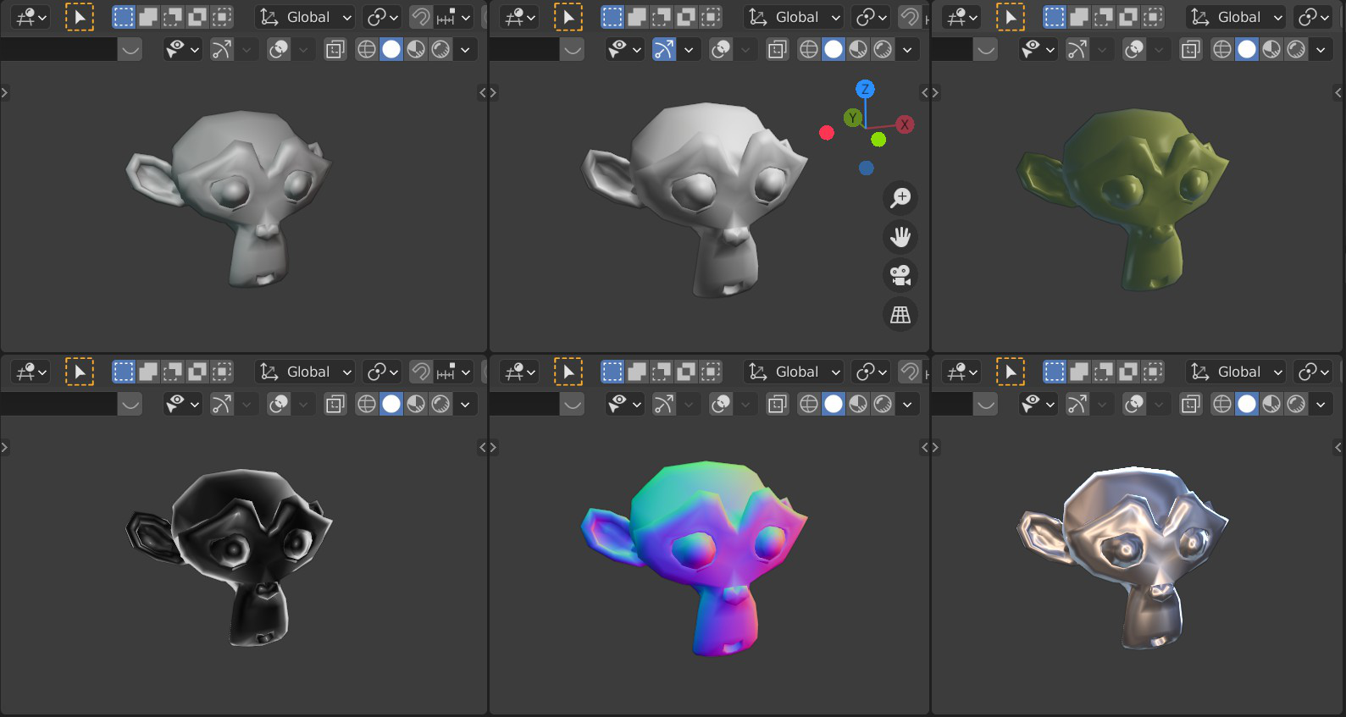This screenshot has width=1346, height=717.
Task: Open the shading options dropdown in the chrome monkey viewport
Action: [1321, 405]
